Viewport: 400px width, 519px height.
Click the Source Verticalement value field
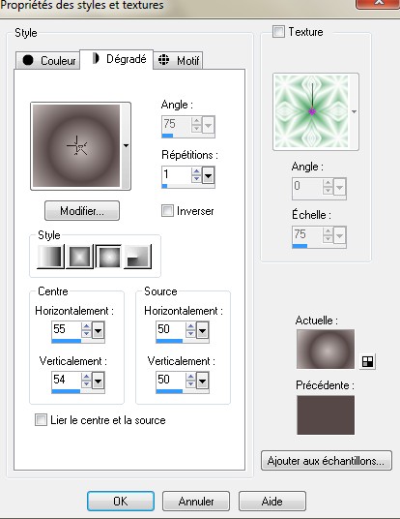170,380
